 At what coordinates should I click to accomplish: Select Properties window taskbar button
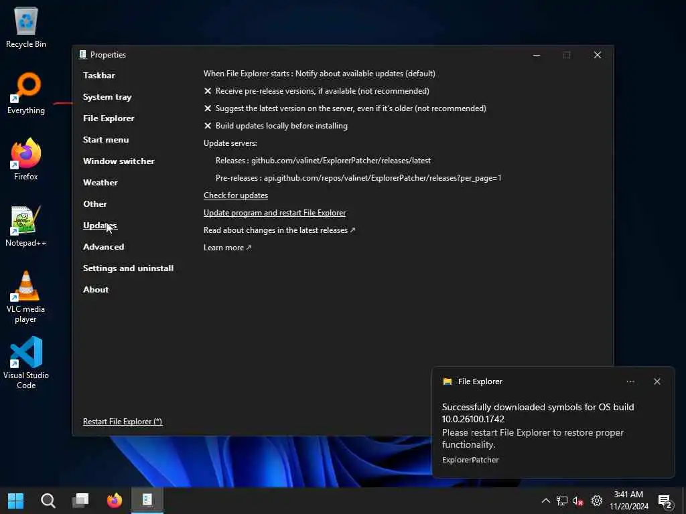point(147,501)
